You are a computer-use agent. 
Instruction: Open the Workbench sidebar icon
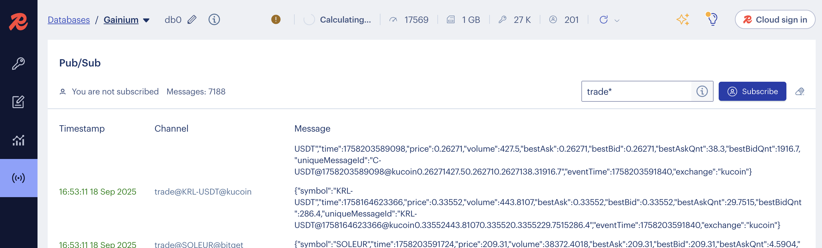pyautogui.click(x=18, y=102)
